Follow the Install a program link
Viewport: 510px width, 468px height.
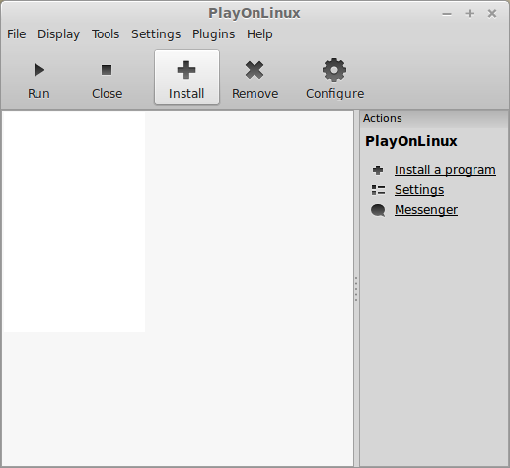(445, 170)
